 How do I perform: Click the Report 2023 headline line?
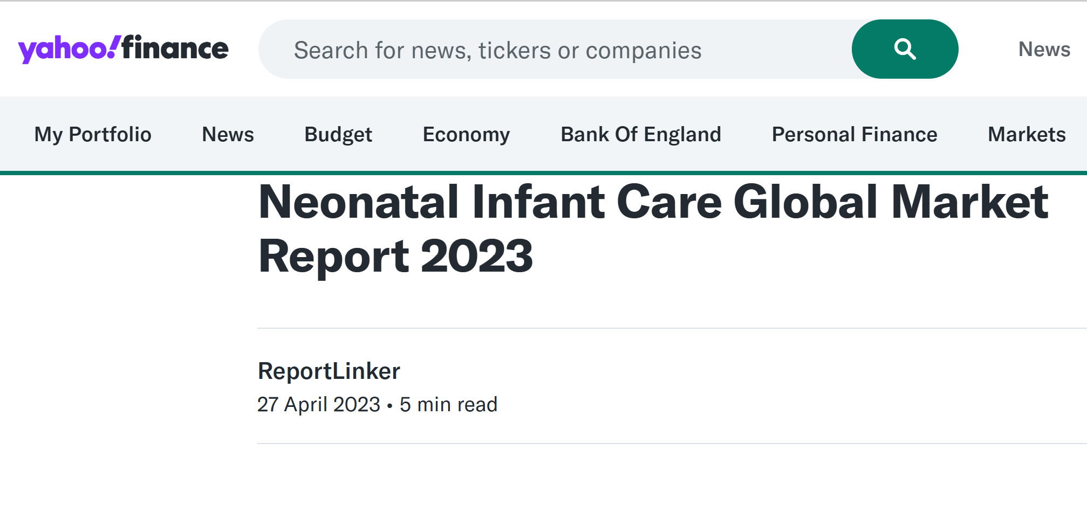[395, 257]
